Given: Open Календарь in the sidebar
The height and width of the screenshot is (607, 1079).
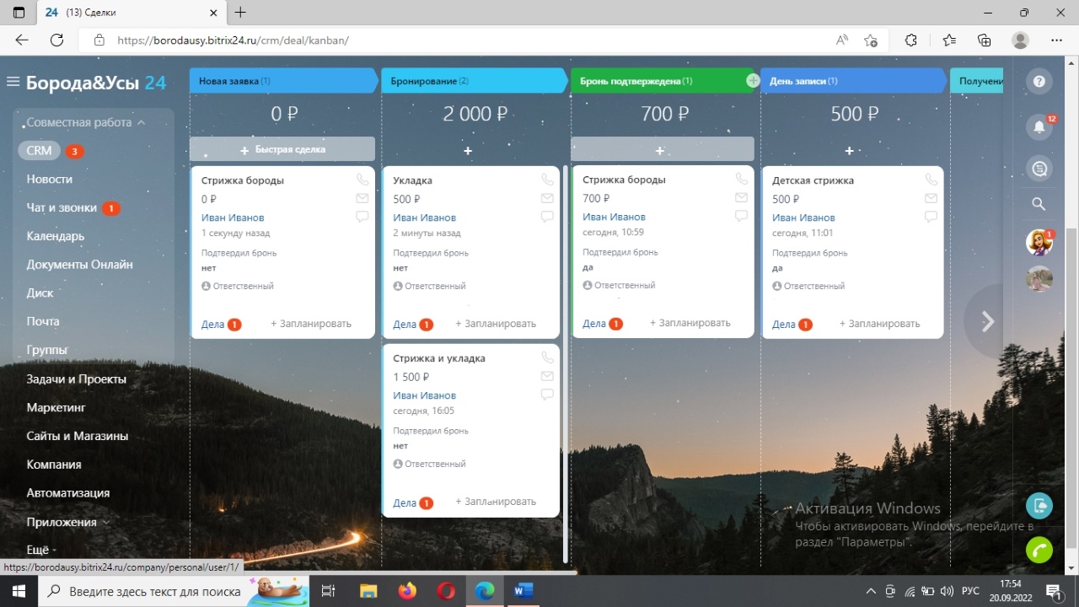Looking at the screenshot, I should [56, 236].
